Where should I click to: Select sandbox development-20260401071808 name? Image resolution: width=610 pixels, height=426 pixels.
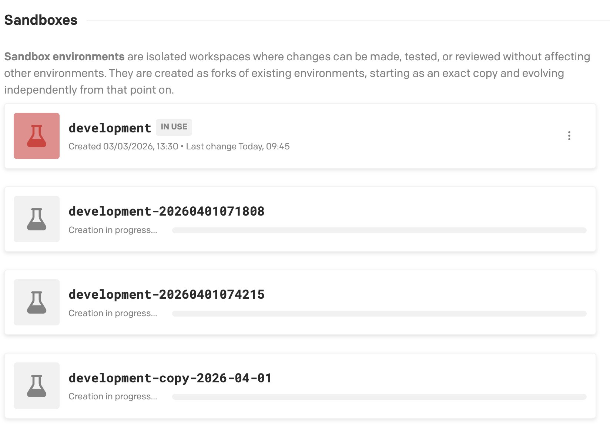[167, 211]
